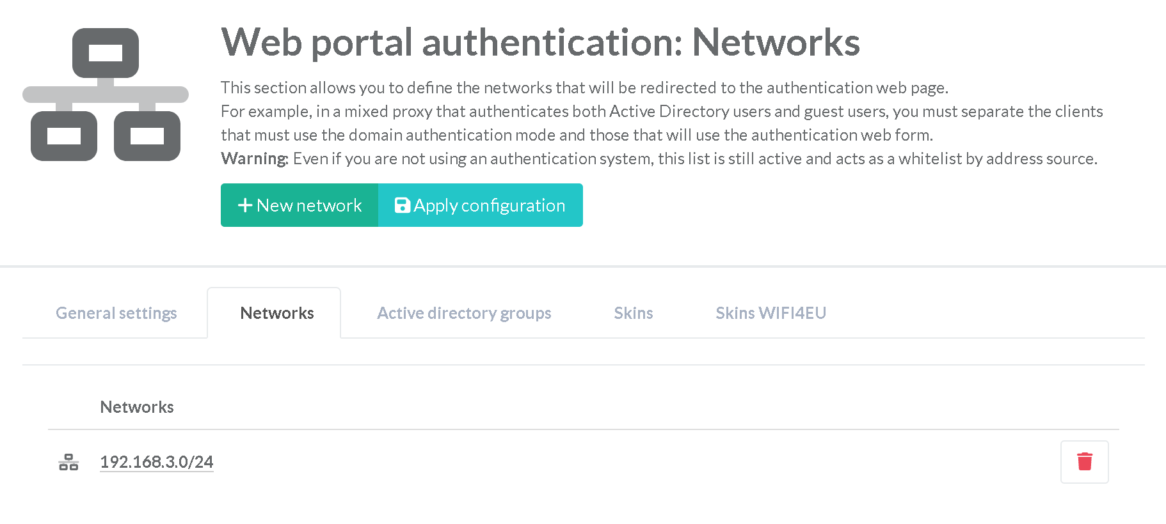Open the 192.168.3.0/24 network entry
Image resolution: width=1166 pixels, height=524 pixels.
coord(156,462)
